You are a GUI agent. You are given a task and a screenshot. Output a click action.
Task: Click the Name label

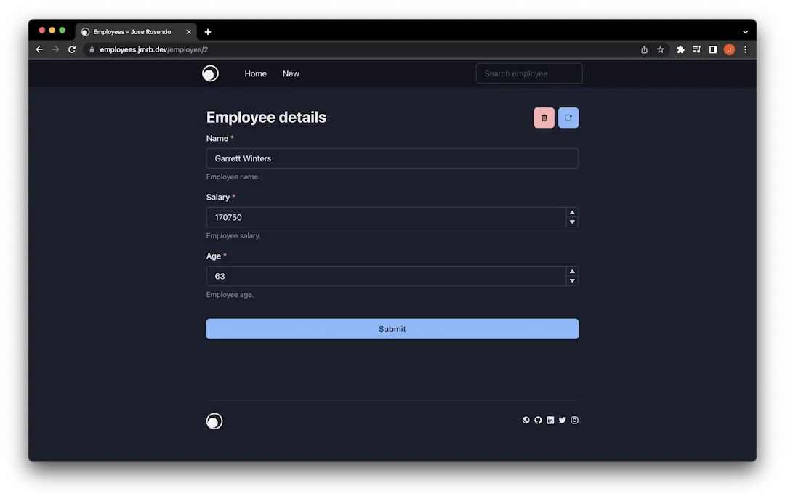tap(217, 139)
